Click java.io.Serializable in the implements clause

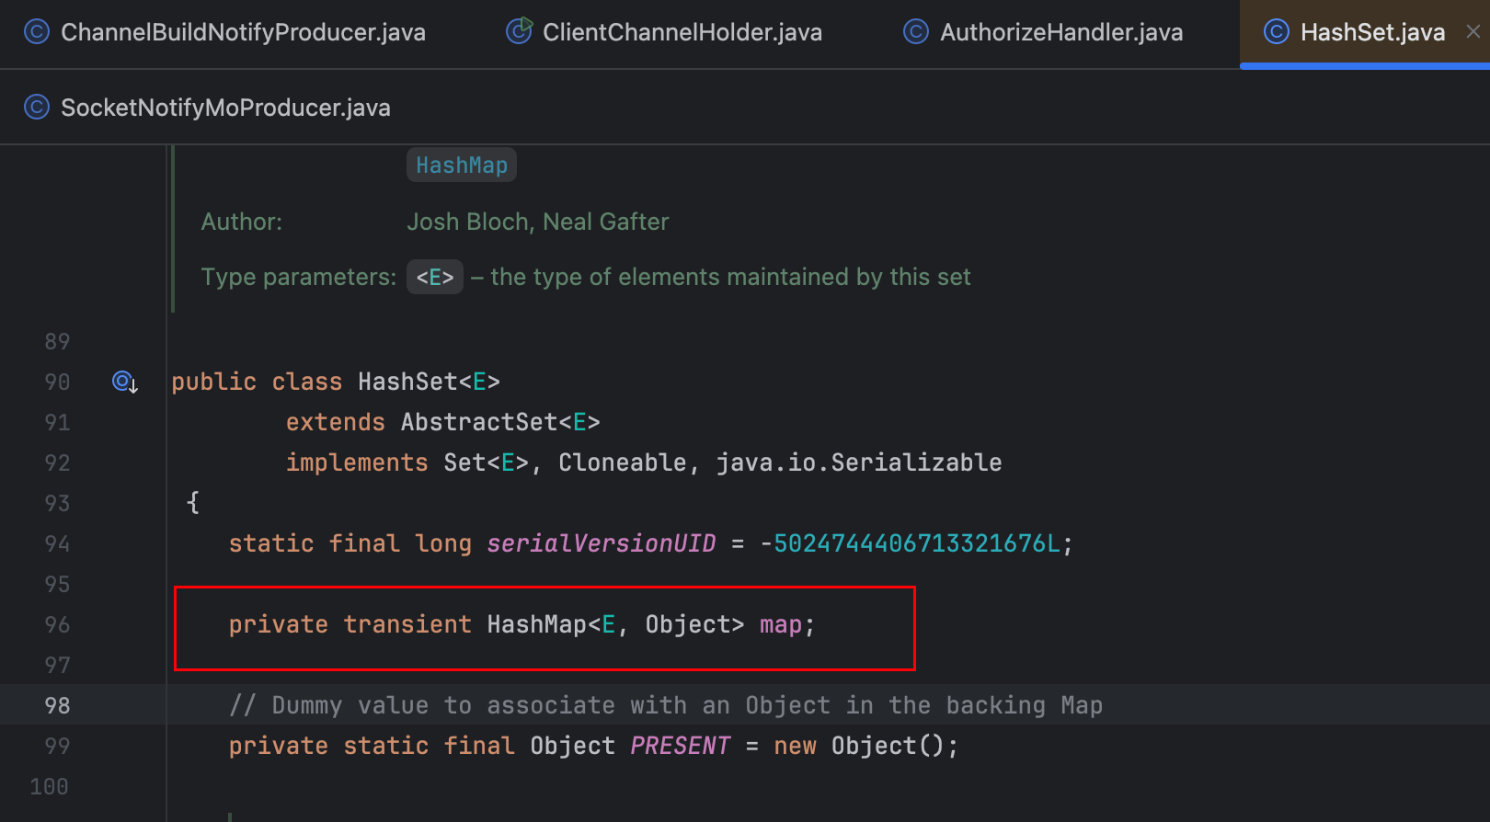[x=858, y=463]
